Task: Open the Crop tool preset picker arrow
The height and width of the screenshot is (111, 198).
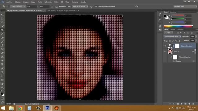Action: 7,6
